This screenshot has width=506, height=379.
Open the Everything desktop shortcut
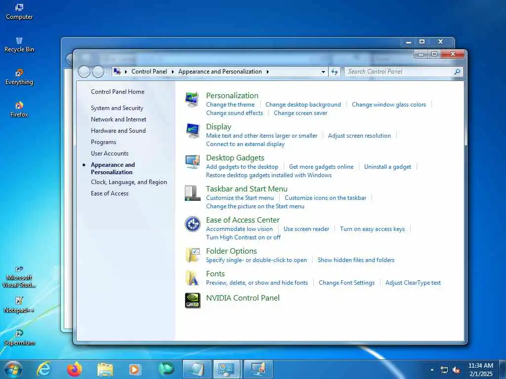click(19, 77)
